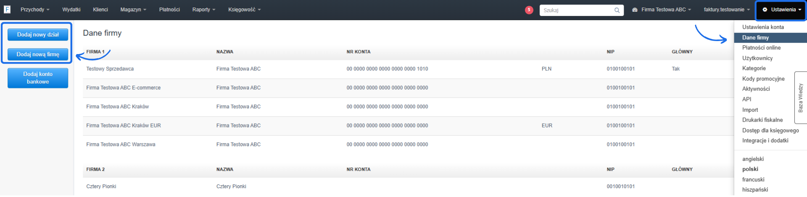Click the Fakturownia F logo icon
807x197 pixels.
point(7,9)
